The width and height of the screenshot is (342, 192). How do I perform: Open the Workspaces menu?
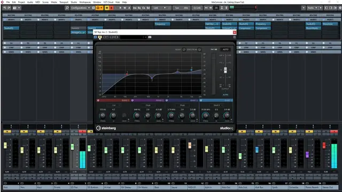(x=85, y=2)
